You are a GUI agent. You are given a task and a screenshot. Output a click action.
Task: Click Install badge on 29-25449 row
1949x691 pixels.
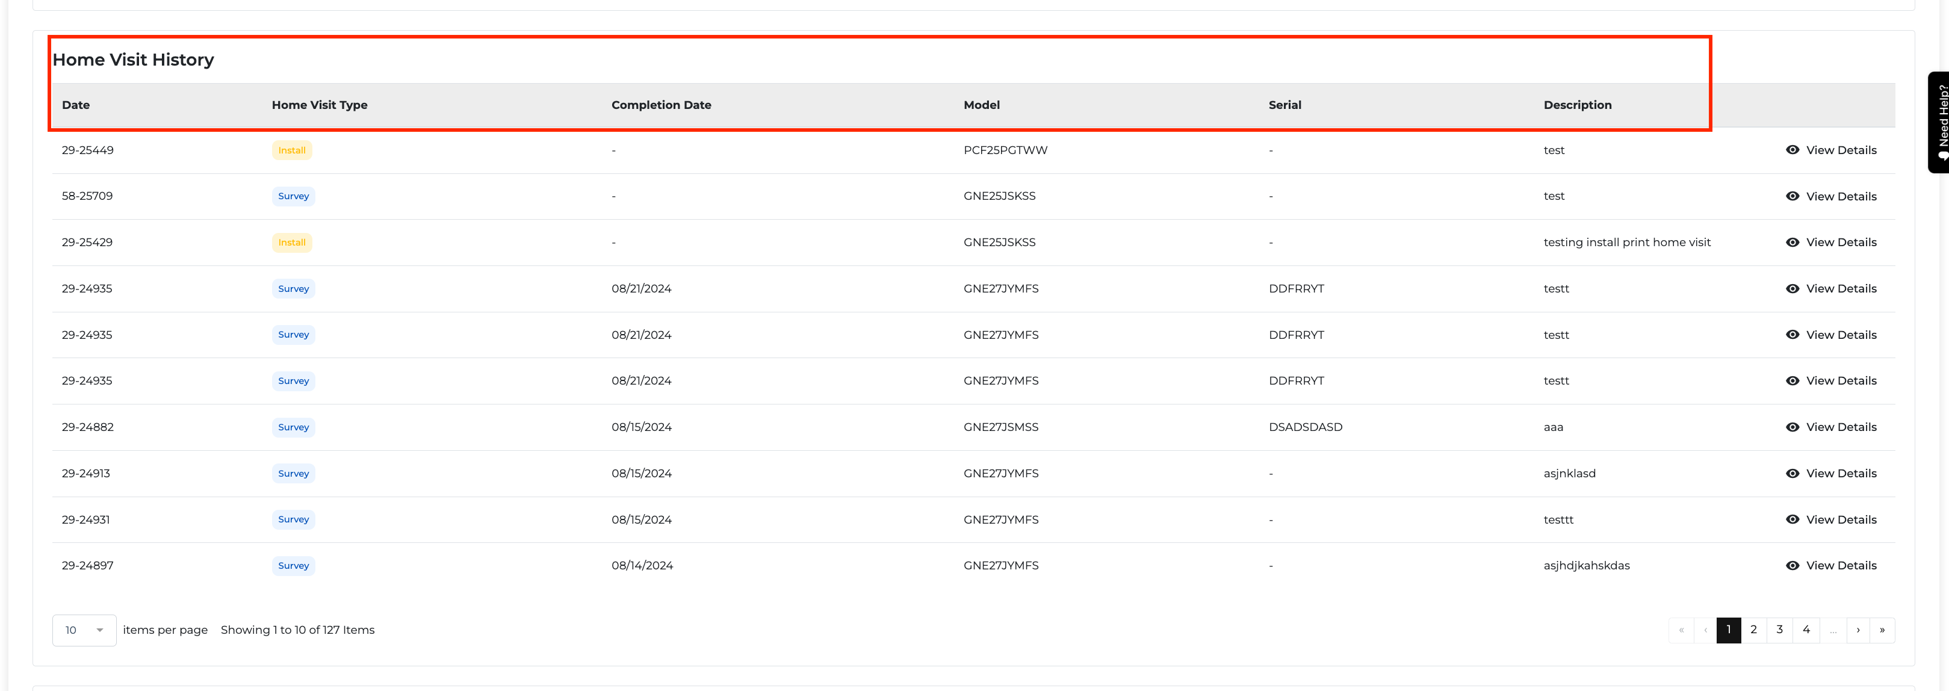pyautogui.click(x=291, y=150)
